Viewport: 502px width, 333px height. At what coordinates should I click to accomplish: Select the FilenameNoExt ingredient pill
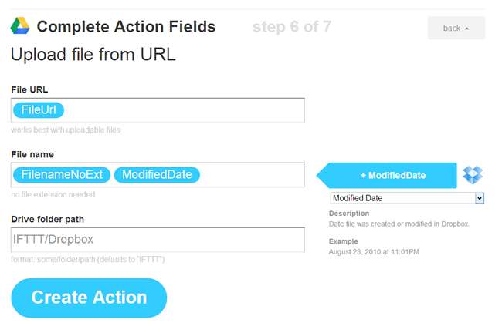[62, 175]
